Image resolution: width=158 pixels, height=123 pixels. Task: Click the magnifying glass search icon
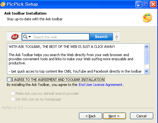[x=25, y=37]
